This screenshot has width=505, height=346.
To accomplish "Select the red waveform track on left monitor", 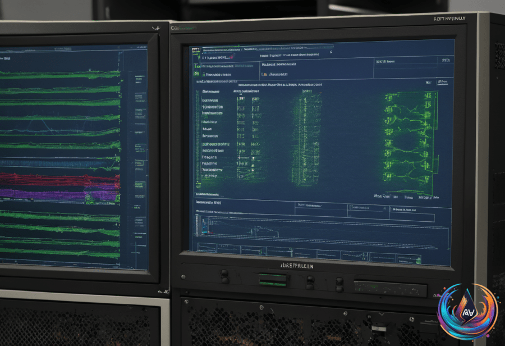I will click(x=60, y=179).
